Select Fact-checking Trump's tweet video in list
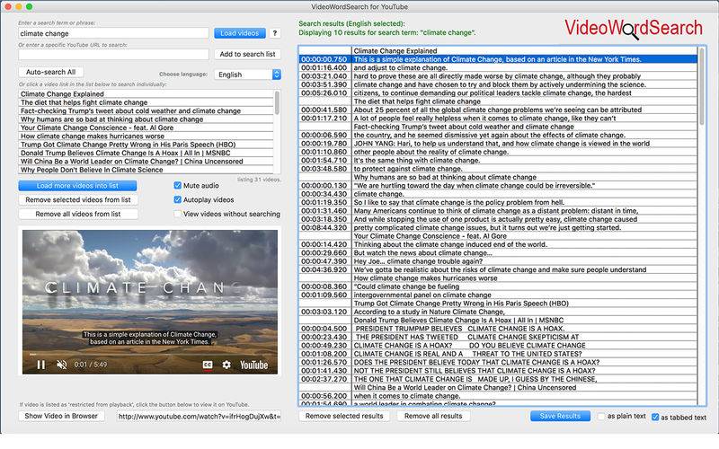719x449 pixels. pos(146,110)
